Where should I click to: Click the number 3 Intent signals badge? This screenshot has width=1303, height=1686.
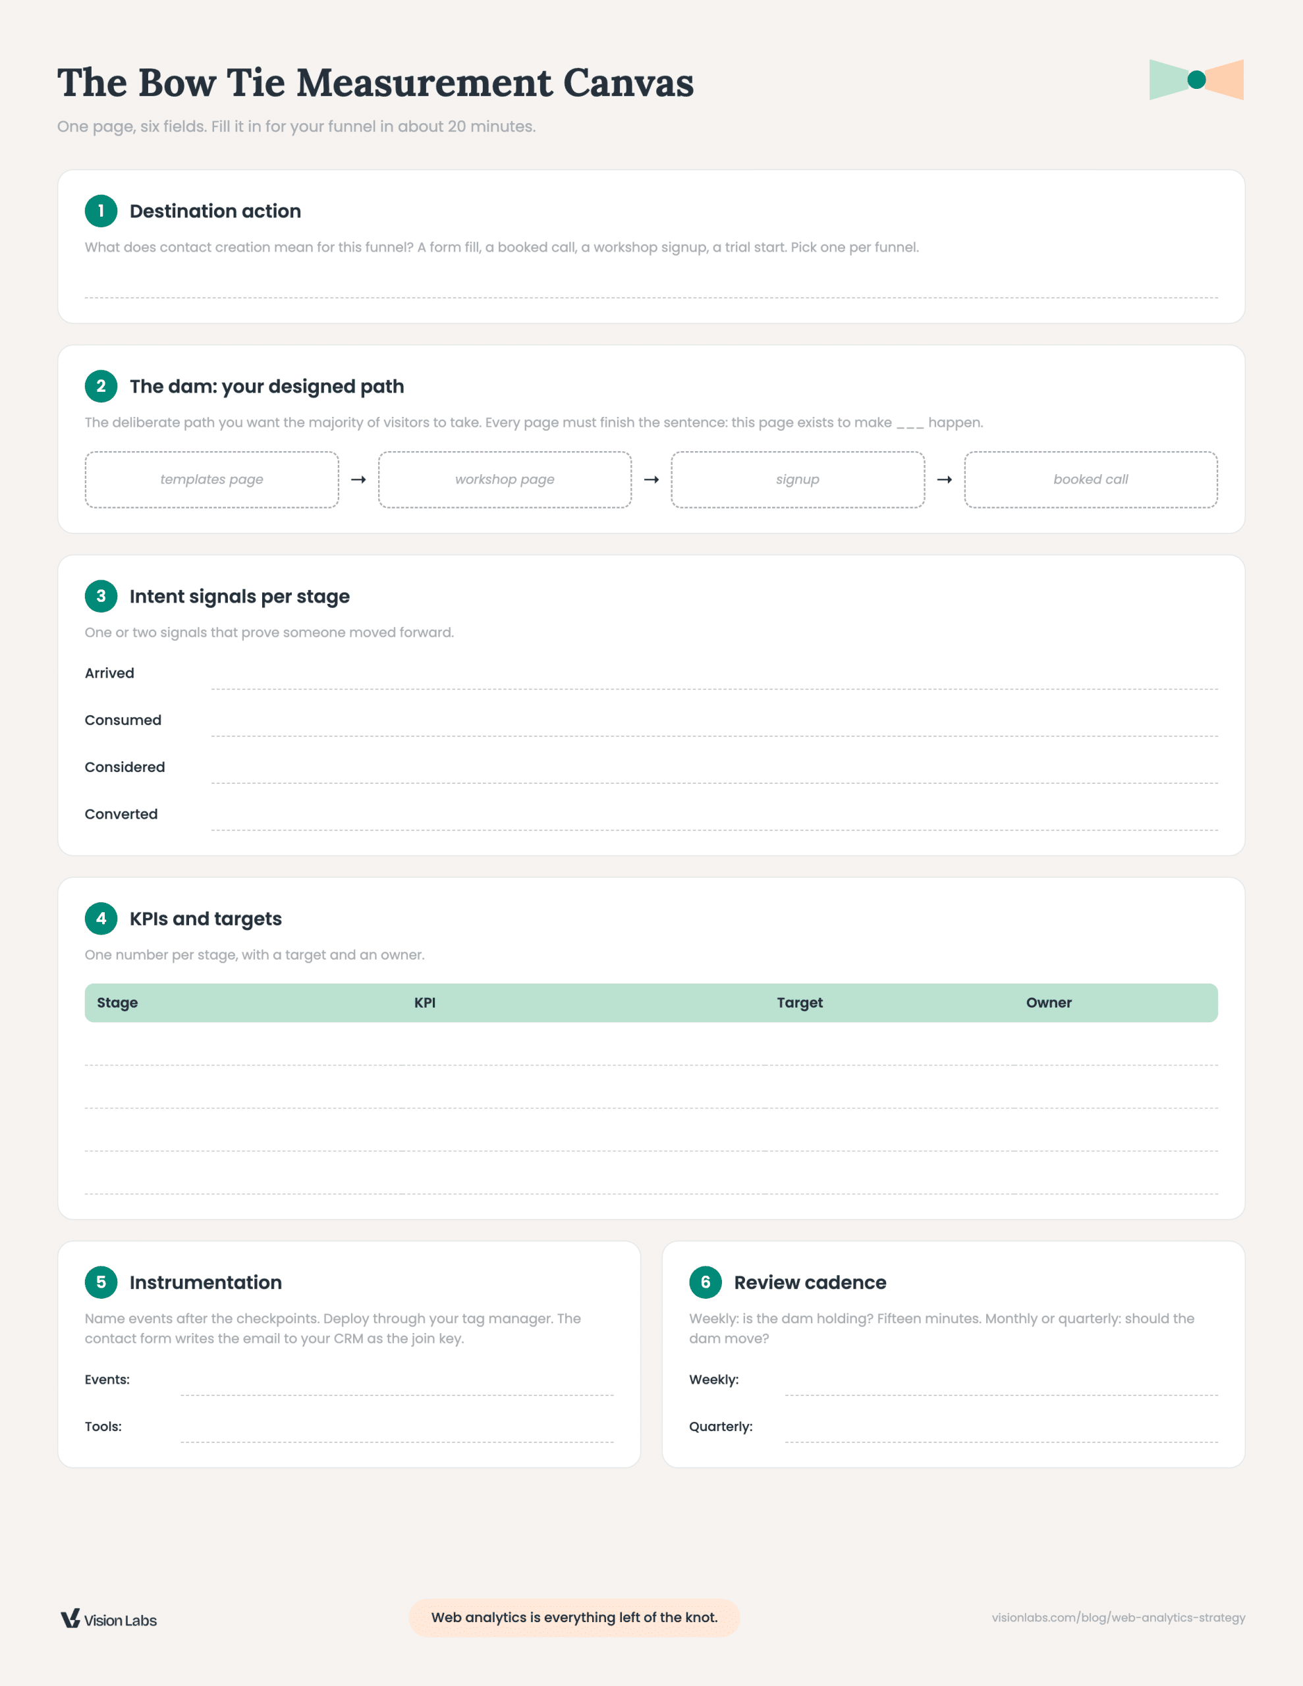(x=101, y=596)
